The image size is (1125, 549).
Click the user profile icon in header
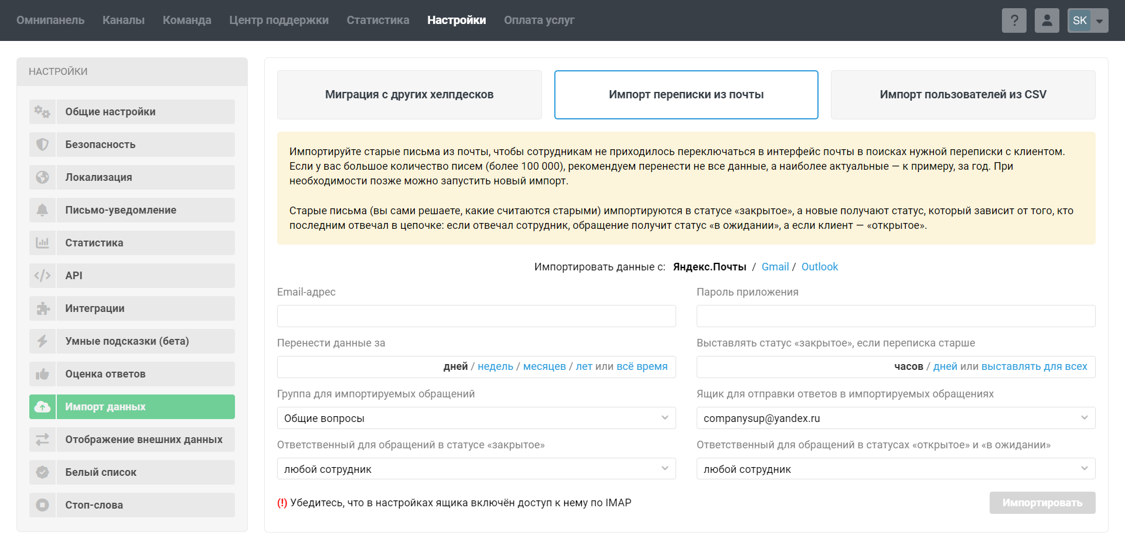pyautogui.click(x=1046, y=20)
